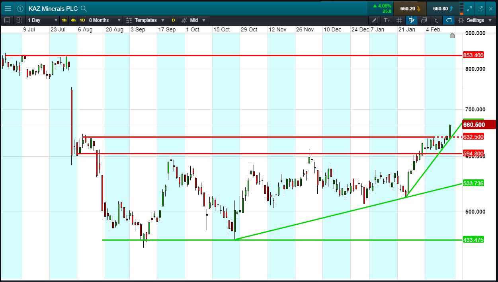
Task: Click the Settings gear icon
Action: tap(461, 20)
